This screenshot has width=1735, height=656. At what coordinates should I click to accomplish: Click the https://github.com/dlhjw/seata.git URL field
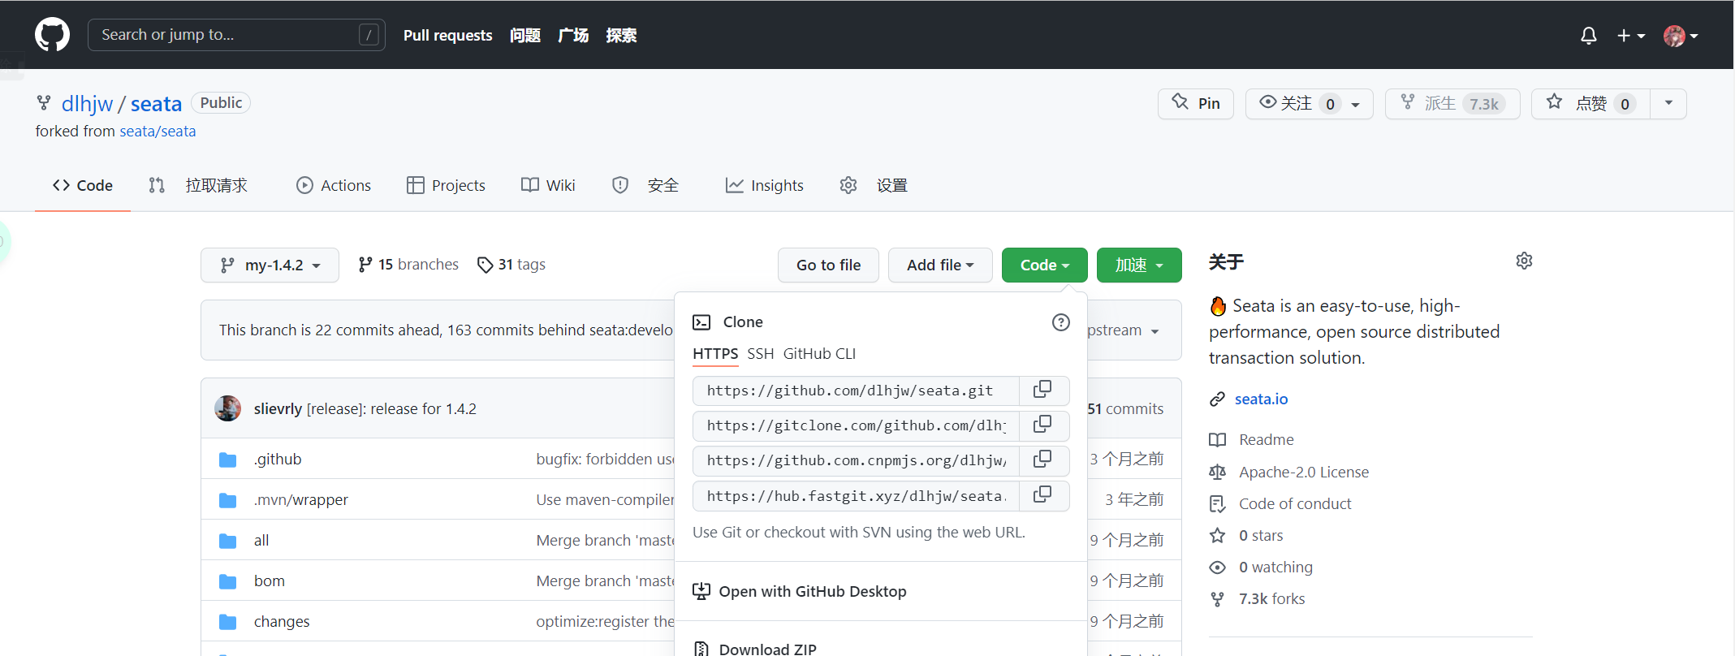click(x=856, y=391)
